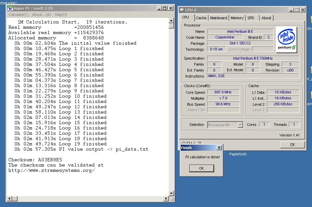Switch to the Mainboard tab
This screenshot has height=207, width=312.
[218, 18]
